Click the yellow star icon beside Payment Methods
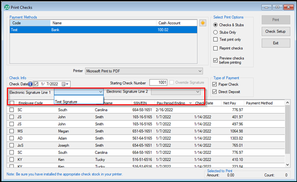This screenshot has height=182, width=297. (203, 23)
